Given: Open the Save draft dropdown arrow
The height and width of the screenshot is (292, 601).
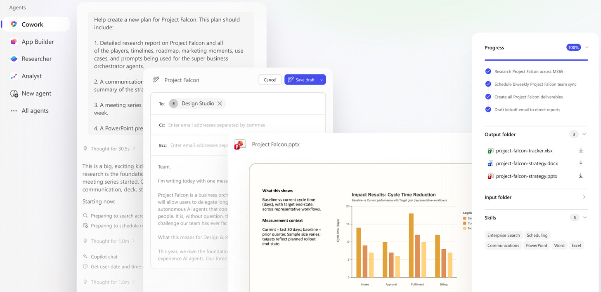Looking at the screenshot, I should click(x=321, y=80).
